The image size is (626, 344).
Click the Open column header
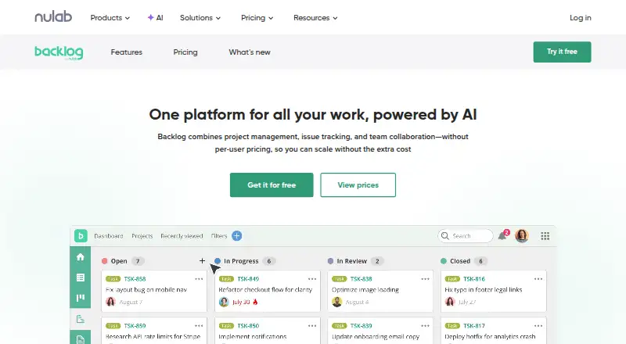click(x=119, y=261)
